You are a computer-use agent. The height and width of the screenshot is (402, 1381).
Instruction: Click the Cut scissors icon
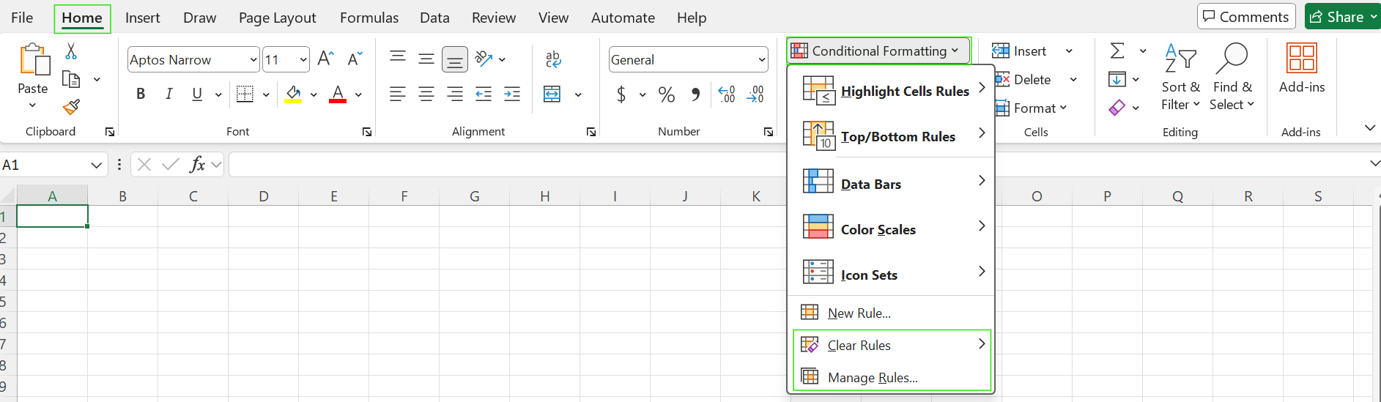point(71,51)
